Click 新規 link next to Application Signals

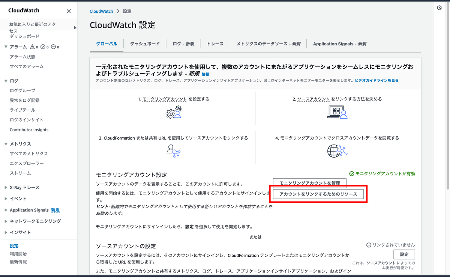pos(55,210)
